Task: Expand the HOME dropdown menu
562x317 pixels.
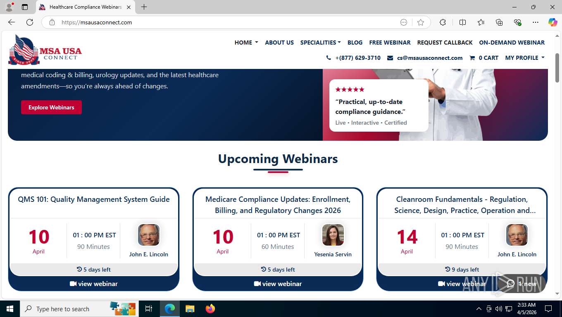Action: [x=246, y=43]
